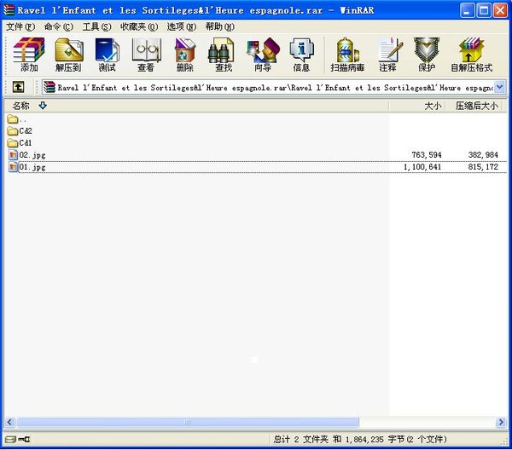Click the 自解压格式 (SFX) icon

tap(471, 55)
